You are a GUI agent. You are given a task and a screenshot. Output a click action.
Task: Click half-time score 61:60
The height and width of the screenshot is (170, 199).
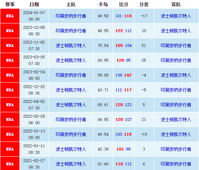103,164
